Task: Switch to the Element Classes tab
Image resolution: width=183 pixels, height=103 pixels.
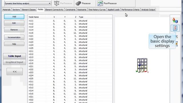Action: (29, 10)
